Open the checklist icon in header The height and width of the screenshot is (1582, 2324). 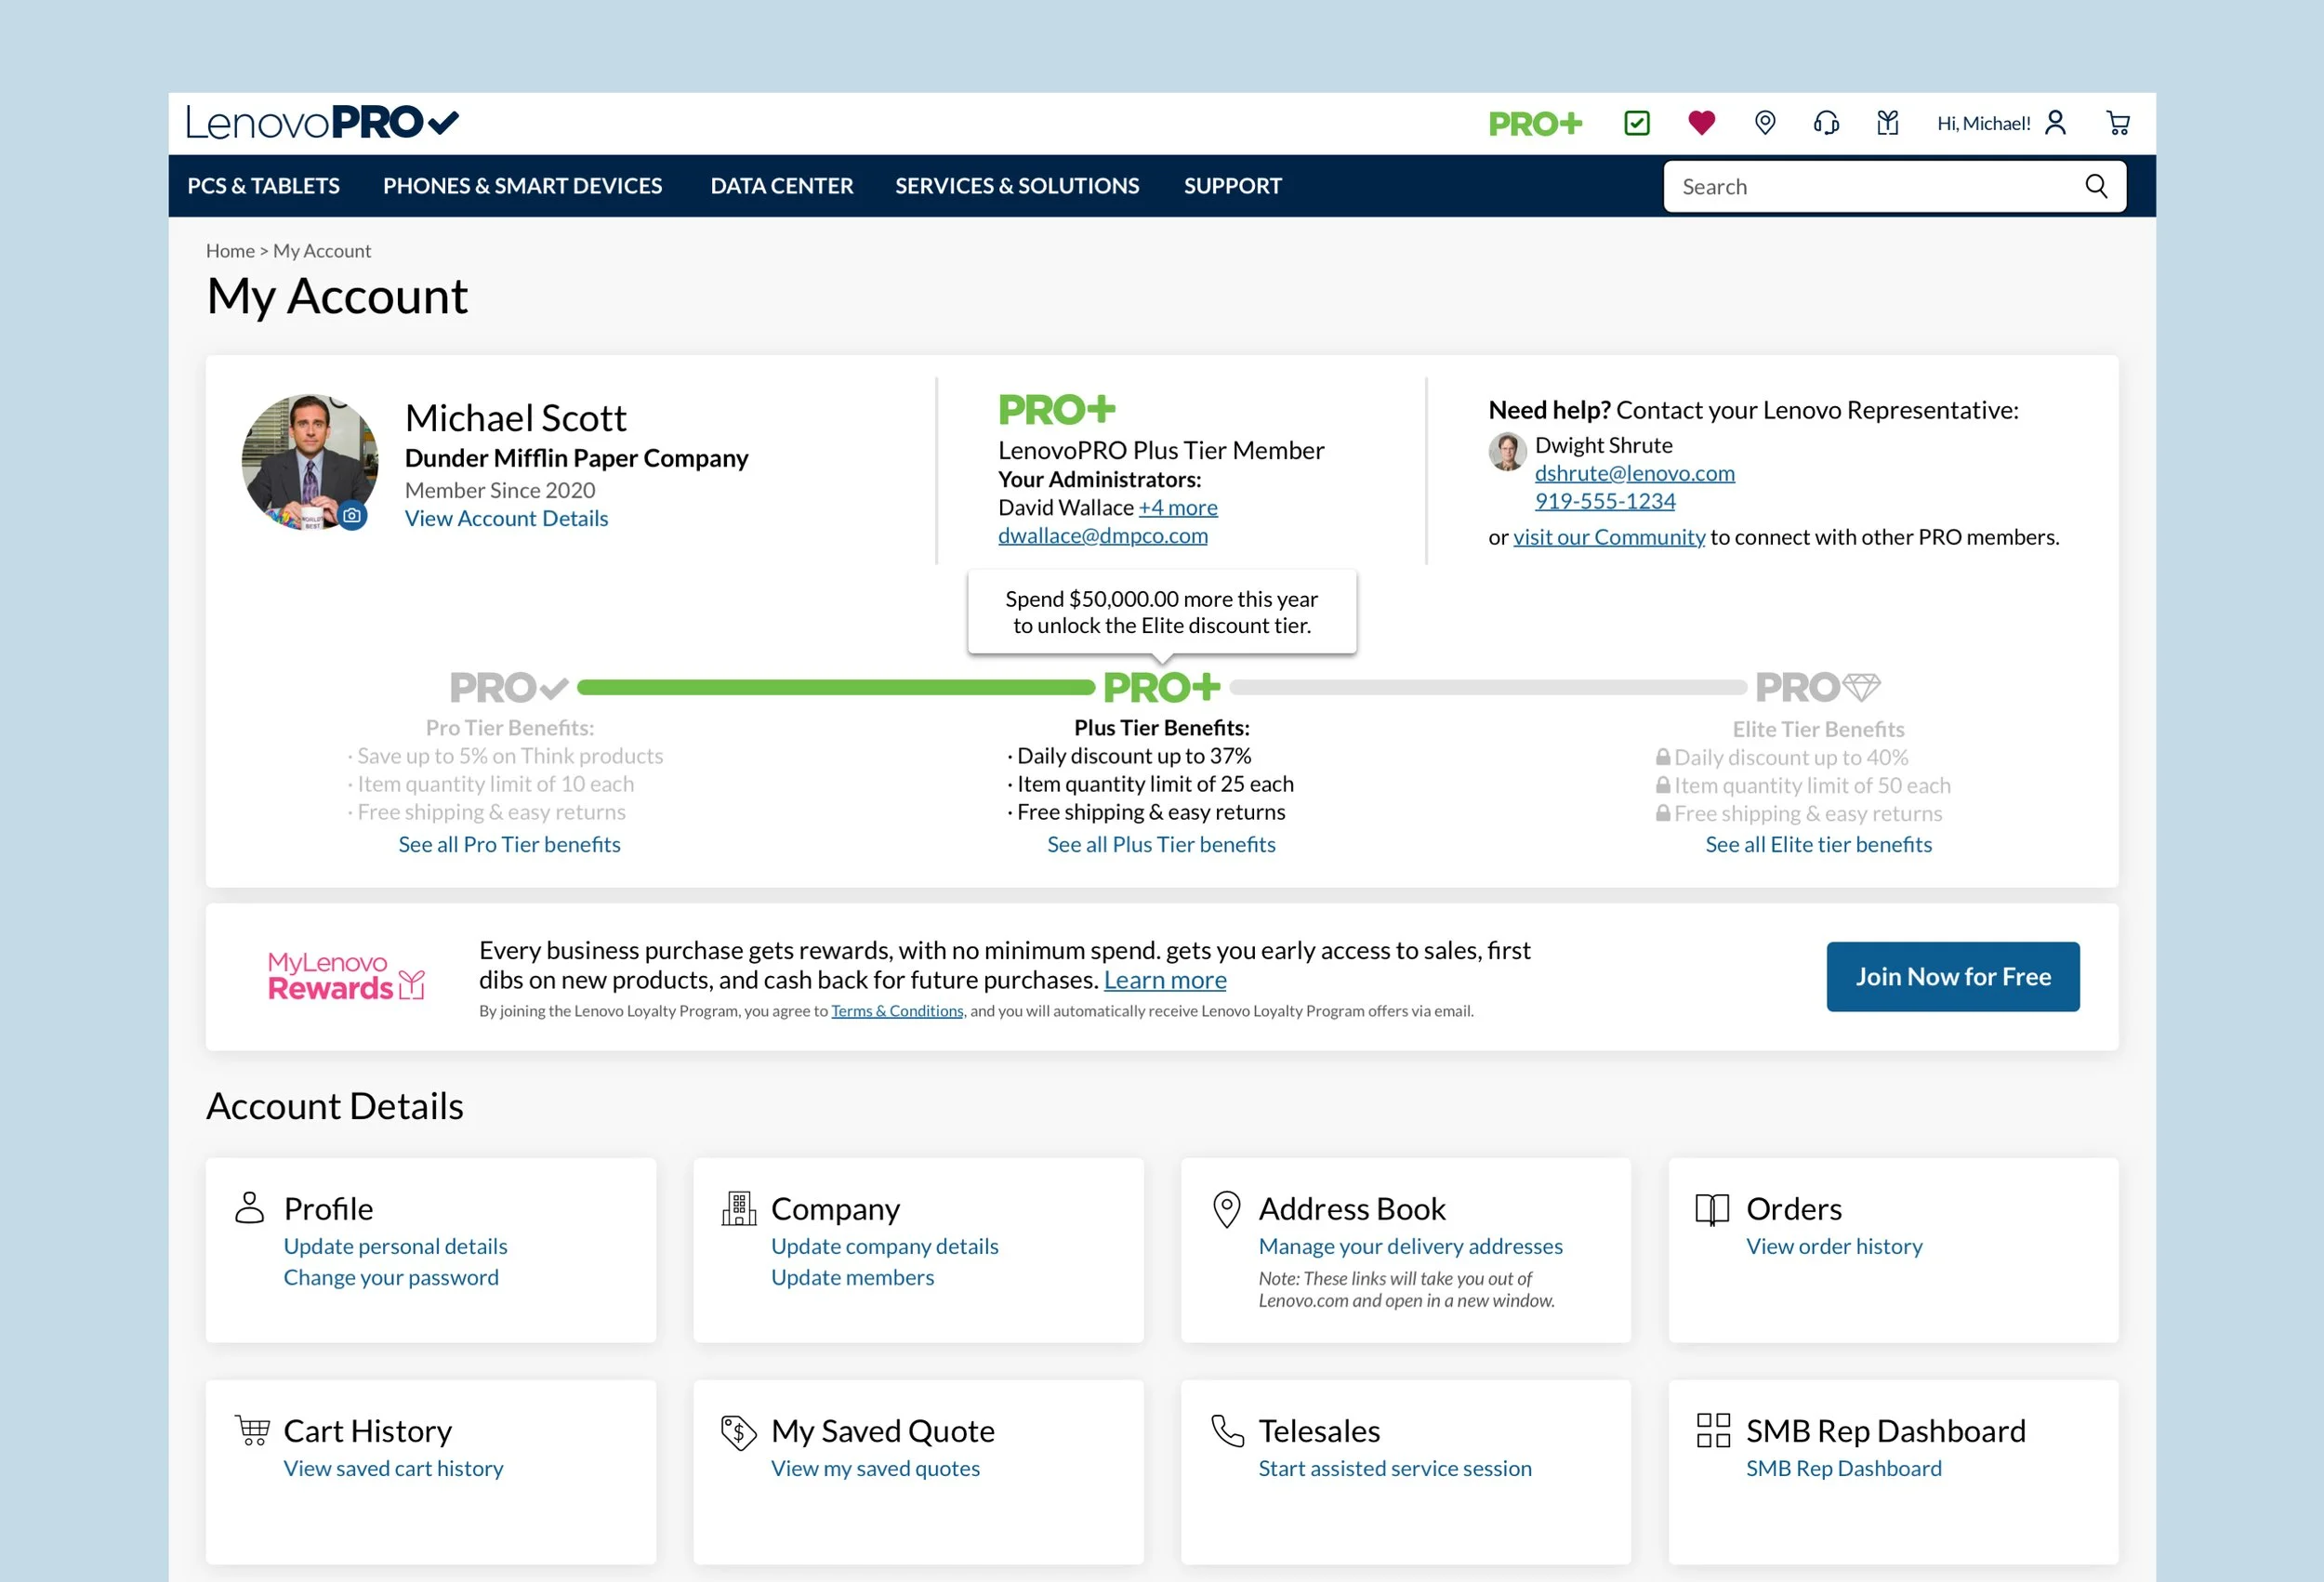click(x=1637, y=123)
